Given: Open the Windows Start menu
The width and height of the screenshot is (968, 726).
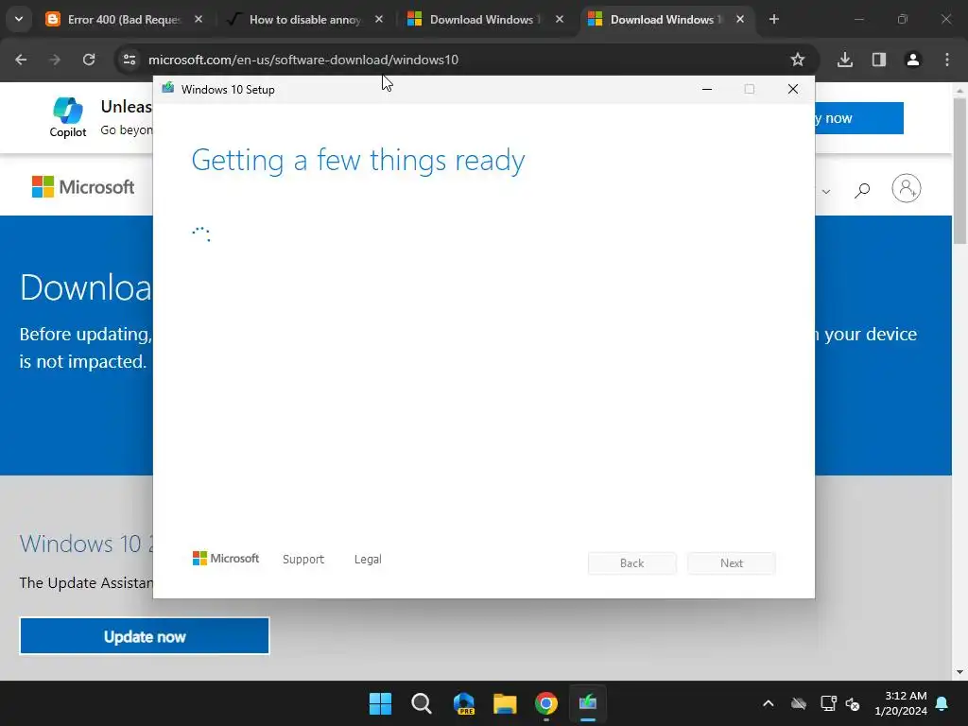Looking at the screenshot, I should point(380,703).
